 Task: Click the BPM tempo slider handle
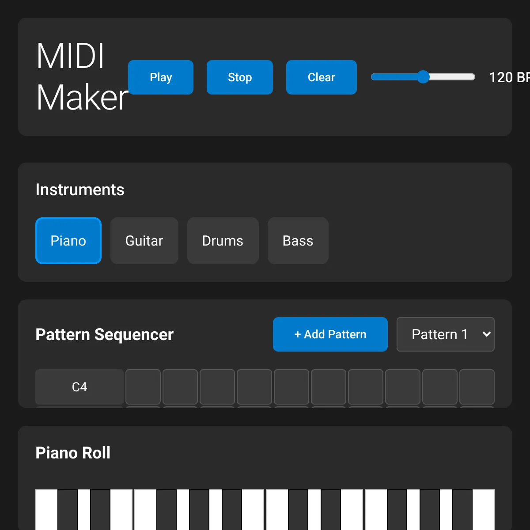[x=423, y=77]
